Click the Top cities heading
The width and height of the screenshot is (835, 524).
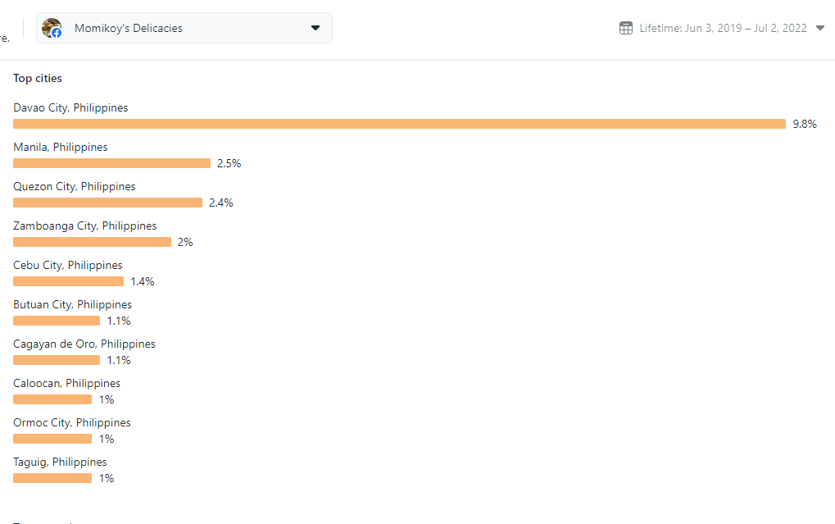(x=38, y=78)
